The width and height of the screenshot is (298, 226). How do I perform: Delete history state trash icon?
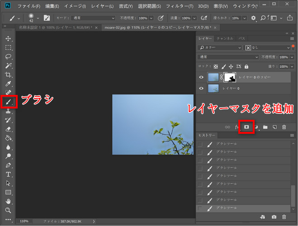(x=284, y=217)
